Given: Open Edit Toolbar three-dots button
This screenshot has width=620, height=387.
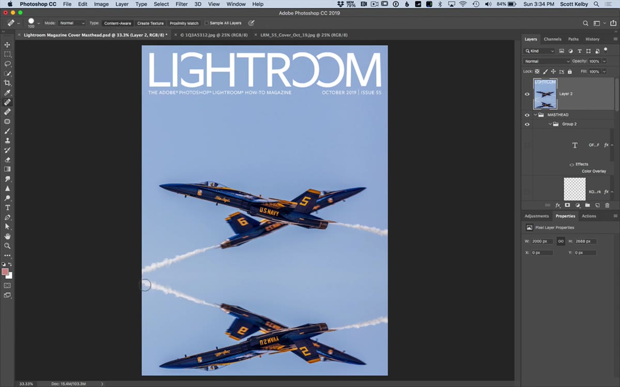Looking at the screenshot, I should point(7,255).
